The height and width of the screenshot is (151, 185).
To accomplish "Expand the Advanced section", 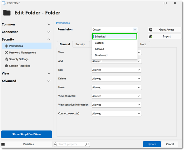I will tap(49, 81).
